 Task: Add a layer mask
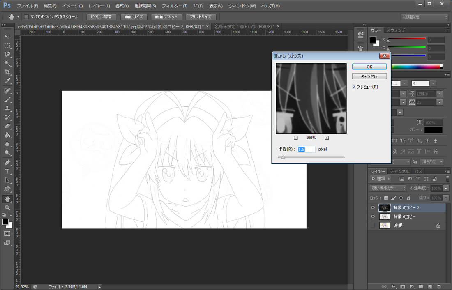[x=403, y=287]
